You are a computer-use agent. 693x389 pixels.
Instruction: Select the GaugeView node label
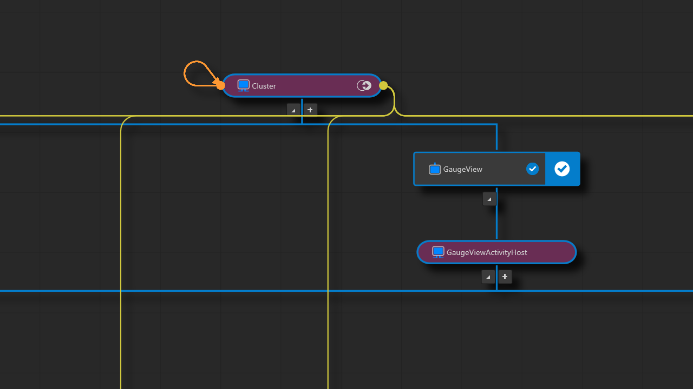[x=462, y=169]
